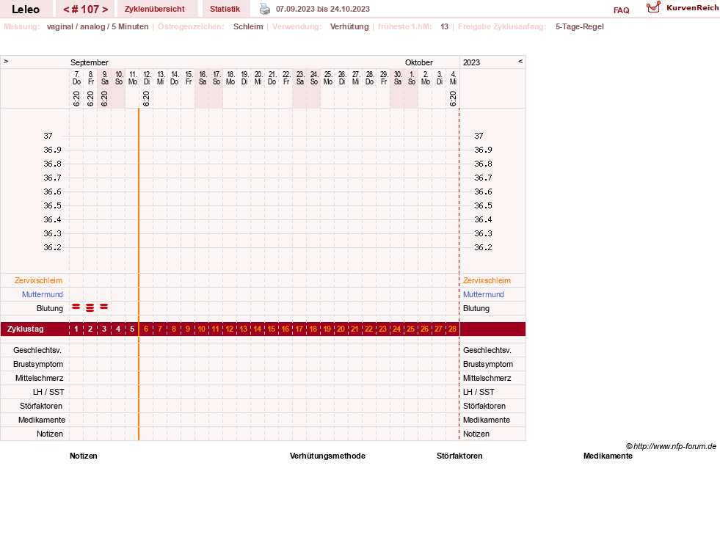
Task: Click the '5-Tage-Regel' value
Action: 580,26
